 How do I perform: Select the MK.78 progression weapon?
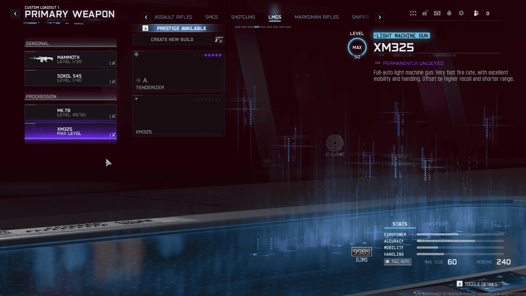click(x=71, y=112)
